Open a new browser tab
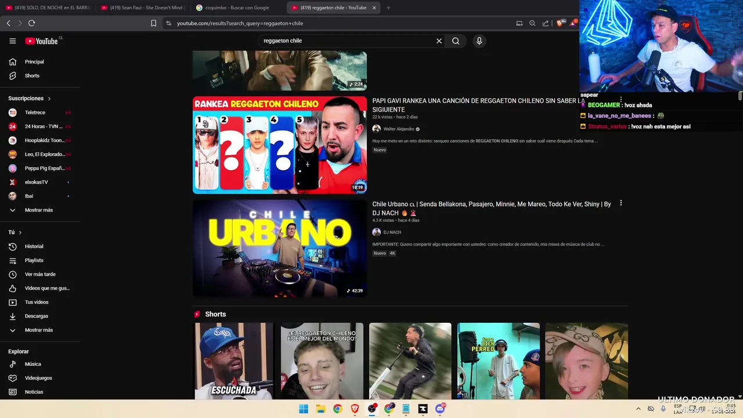Viewport: 743px width, 418px height. [388, 8]
